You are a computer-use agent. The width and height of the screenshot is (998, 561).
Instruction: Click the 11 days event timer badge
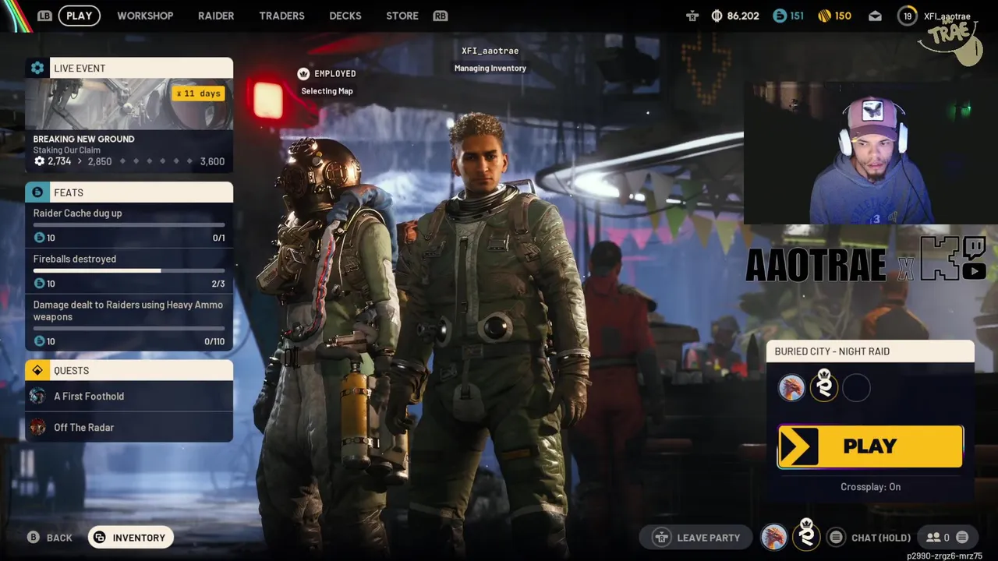pyautogui.click(x=199, y=93)
